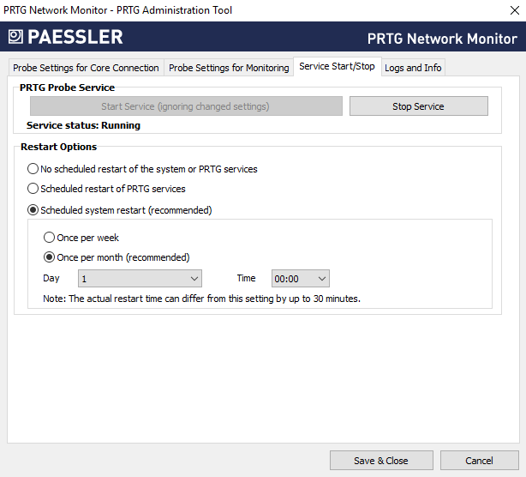Click the Service status: Running text
526x477 pixels.
point(83,125)
